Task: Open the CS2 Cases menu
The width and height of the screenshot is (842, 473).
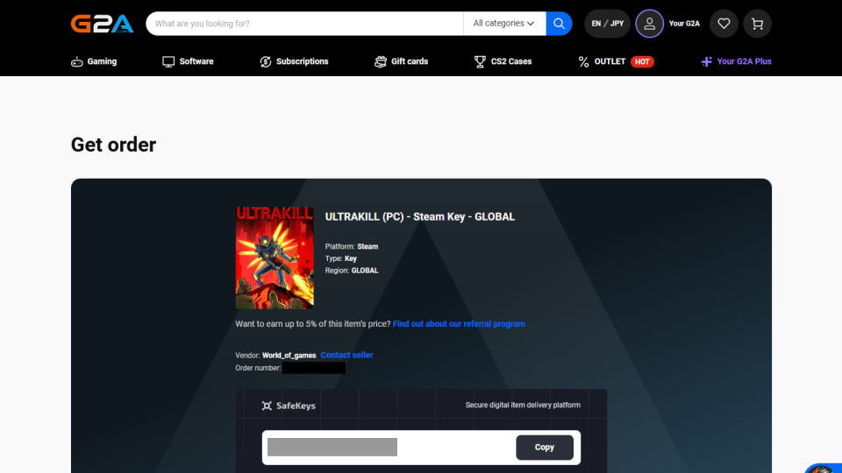Action: point(503,61)
